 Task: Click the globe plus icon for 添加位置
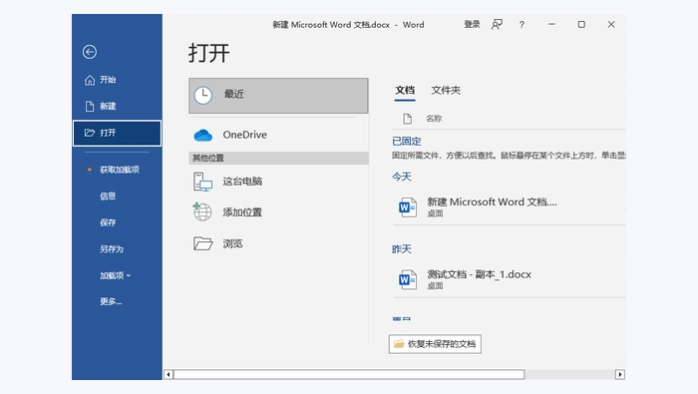202,211
